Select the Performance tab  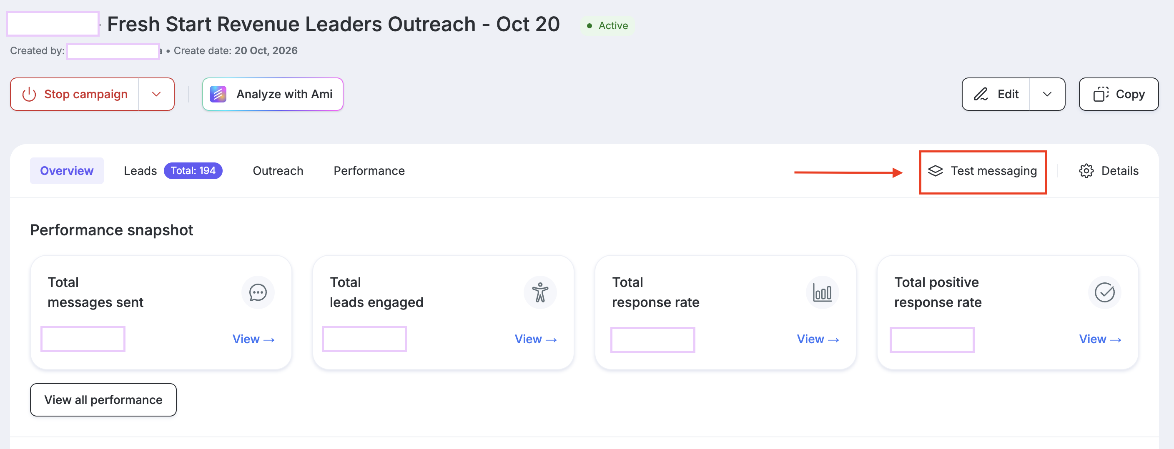point(369,171)
